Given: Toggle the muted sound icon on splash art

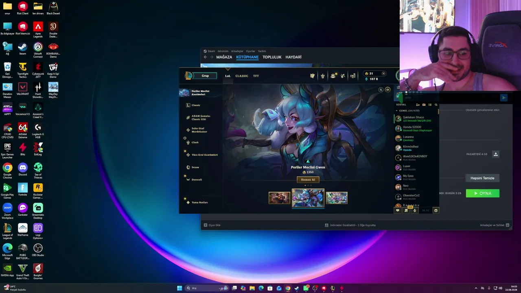Looking at the screenshot, I should pos(381,90).
